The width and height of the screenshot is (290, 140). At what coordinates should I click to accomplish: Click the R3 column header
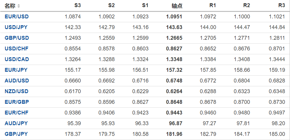282,6
